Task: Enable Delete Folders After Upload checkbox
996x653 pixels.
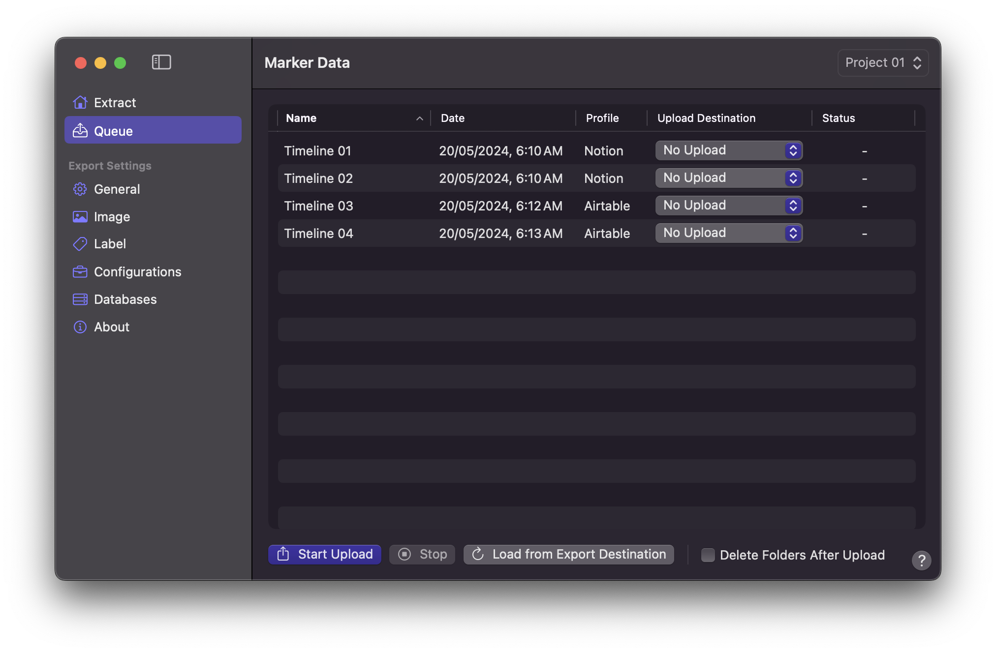Action: tap(708, 555)
